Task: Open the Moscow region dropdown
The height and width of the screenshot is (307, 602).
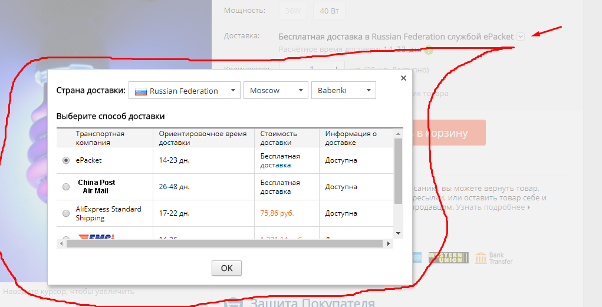Action: pos(276,90)
